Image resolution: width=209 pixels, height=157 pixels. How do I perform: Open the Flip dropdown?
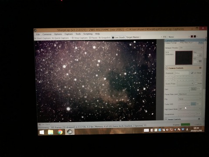189,99
